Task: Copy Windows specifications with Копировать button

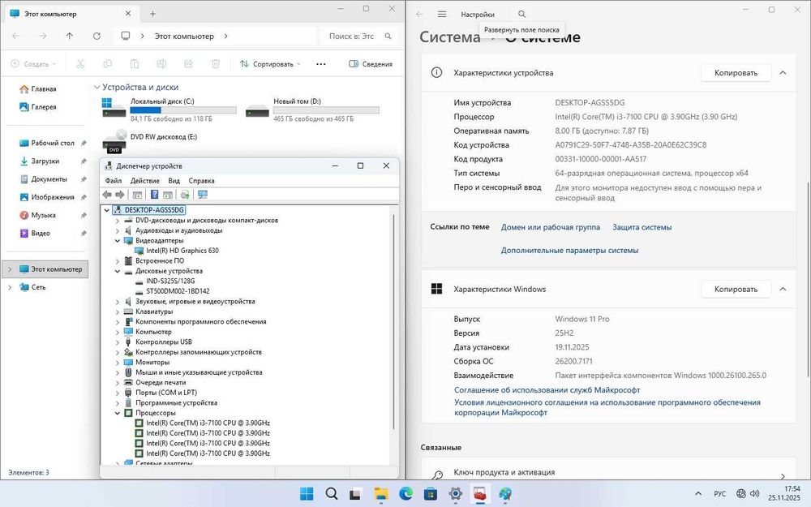Action: point(736,290)
